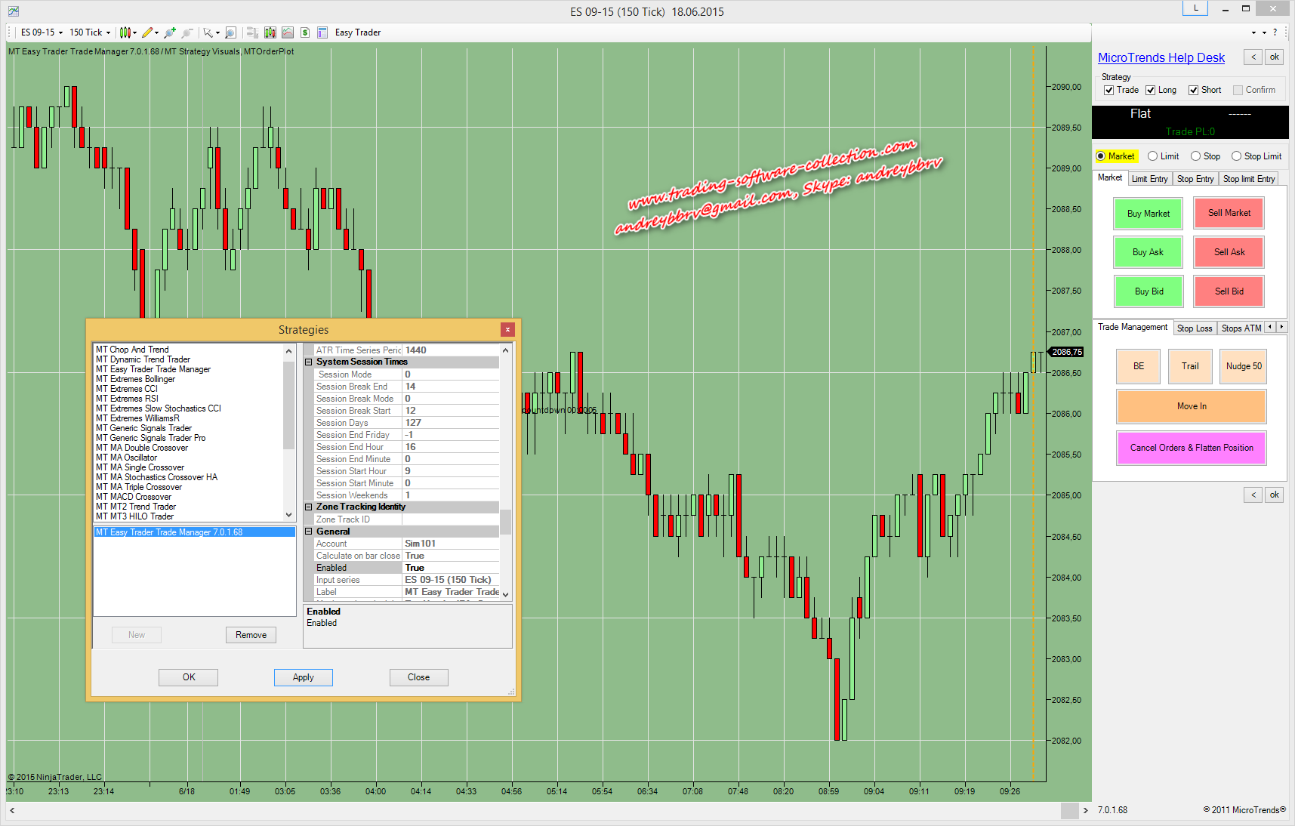Image resolution: width=1295 pixels, height=826 pixels.
Task: Open the chart Properties icon
Action: pos(322,32)
